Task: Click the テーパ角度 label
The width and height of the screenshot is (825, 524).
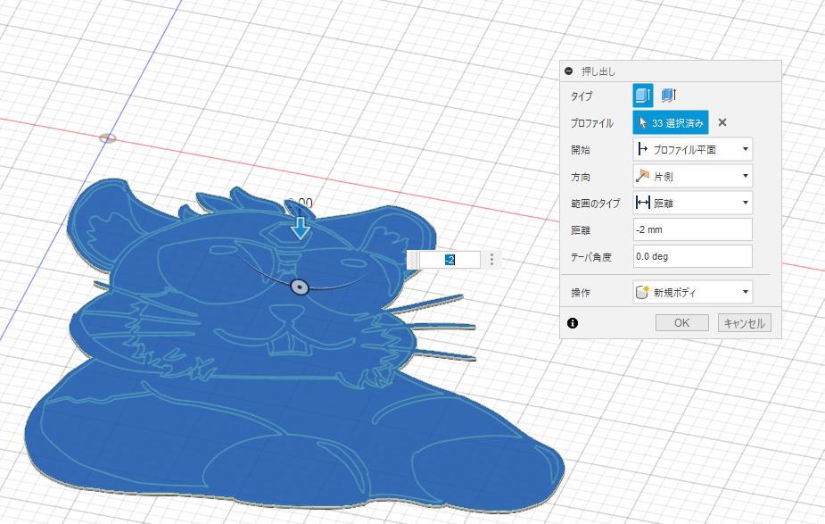Action: [x=591, y=257]
